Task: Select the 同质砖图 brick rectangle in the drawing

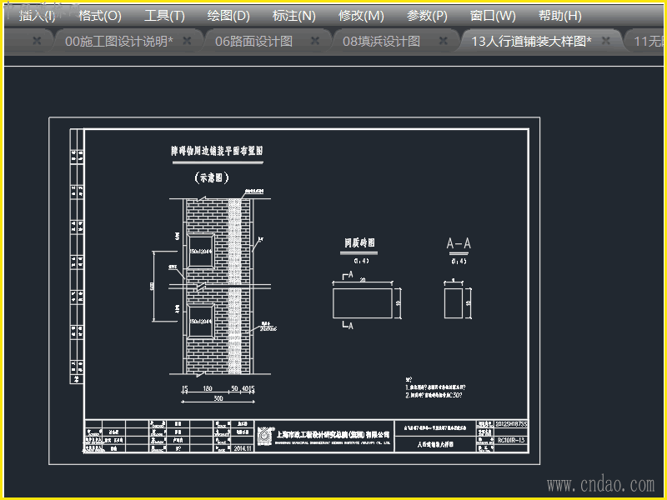Action: pyautogui.click(x=363, y=302)
